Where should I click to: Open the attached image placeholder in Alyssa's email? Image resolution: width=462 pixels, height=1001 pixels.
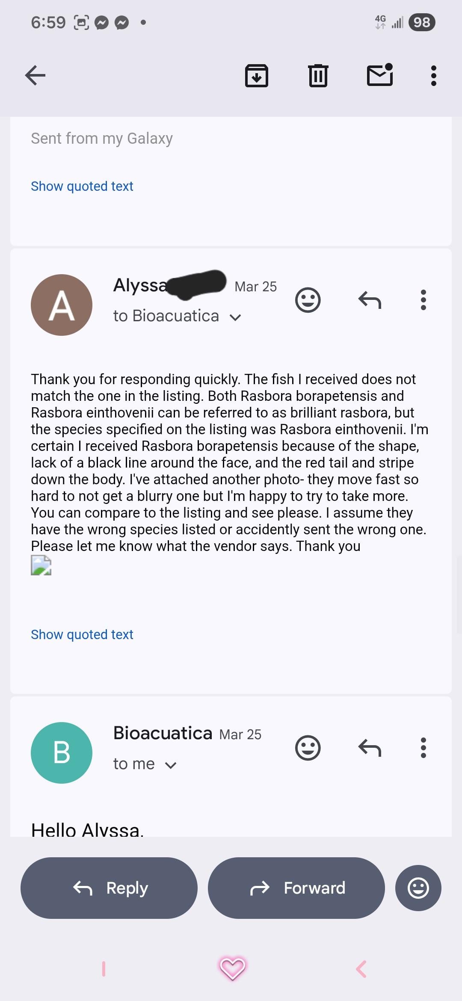click(41, 566)
